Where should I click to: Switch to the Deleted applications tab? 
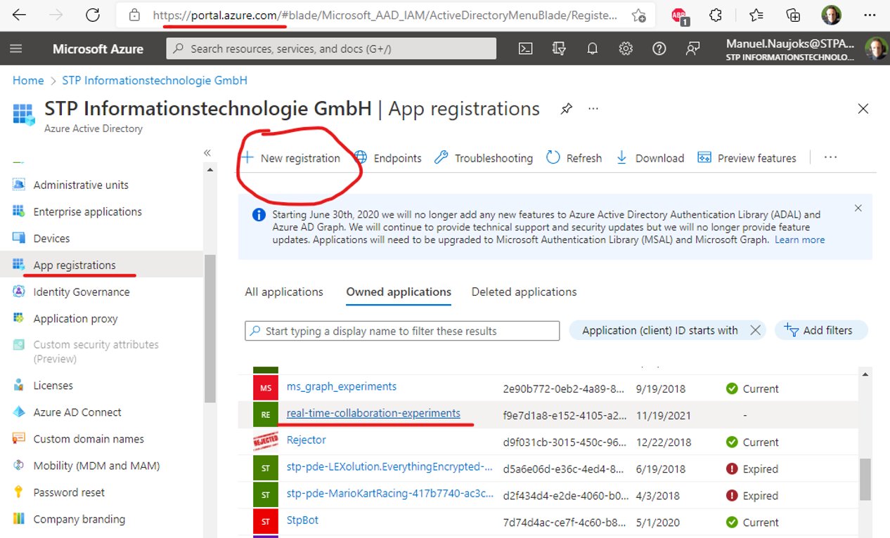(524, 291)
